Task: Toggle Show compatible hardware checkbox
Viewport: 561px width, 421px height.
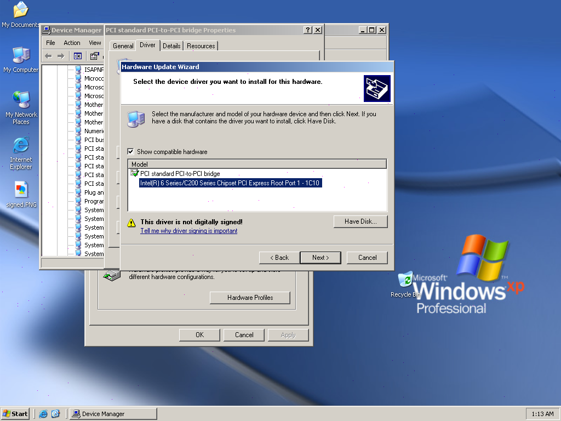Action: point(131,151)
